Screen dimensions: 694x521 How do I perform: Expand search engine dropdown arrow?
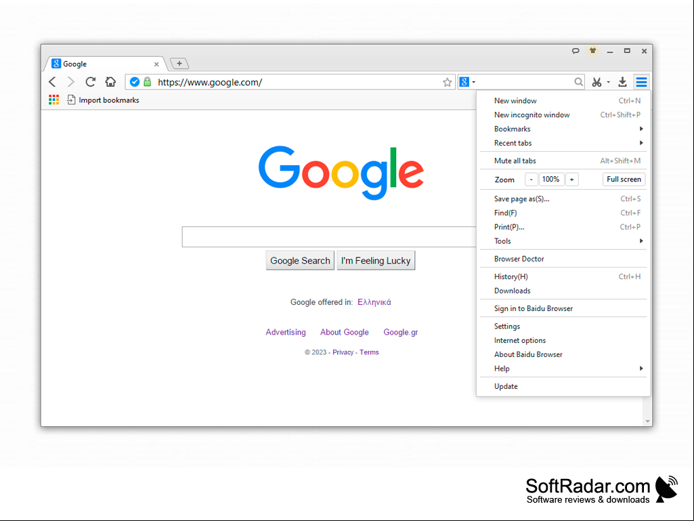coord(473,83)
